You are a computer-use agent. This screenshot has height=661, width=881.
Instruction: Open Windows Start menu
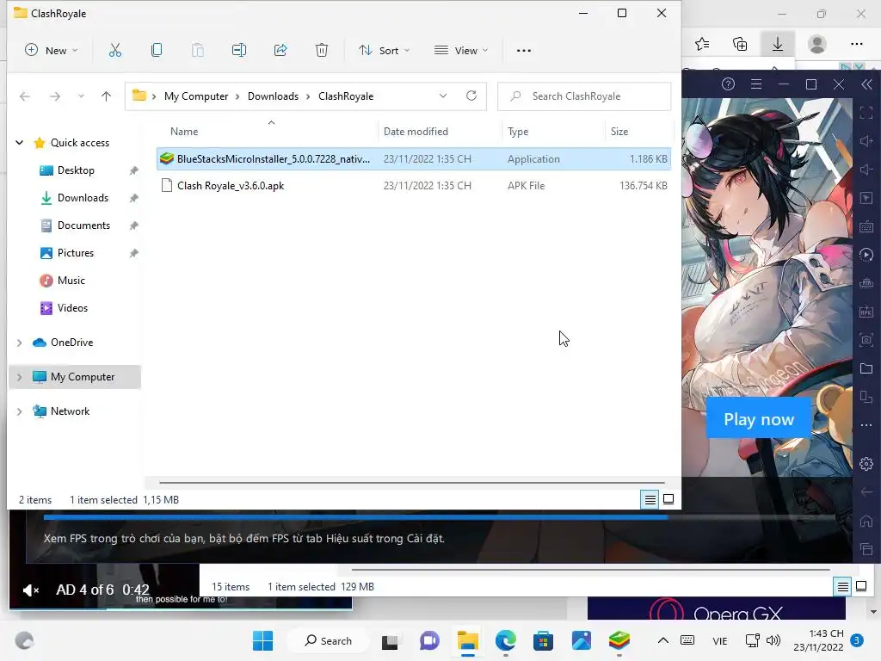pos(262,640)
